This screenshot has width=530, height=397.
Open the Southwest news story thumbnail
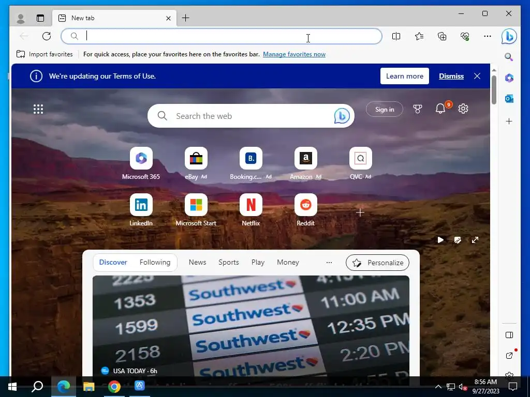coord(251,326)
